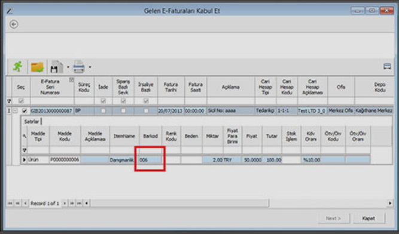Click the Madde Kodu column header

pyautogui.click(x=65, y=136)
